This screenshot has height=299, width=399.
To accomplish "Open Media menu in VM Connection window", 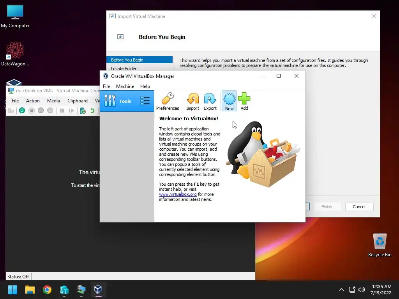I will [x=53, y=101].
